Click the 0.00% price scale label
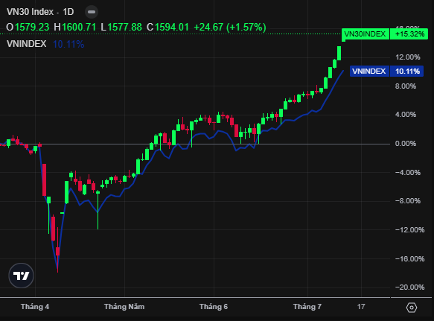Image resolution: width=434 pixels, height=321 pixels. coord(406,144)
